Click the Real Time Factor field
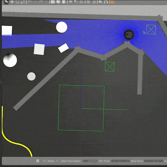Image resolution: width=167 pixels, height=167 pixels. click(90, 161)
